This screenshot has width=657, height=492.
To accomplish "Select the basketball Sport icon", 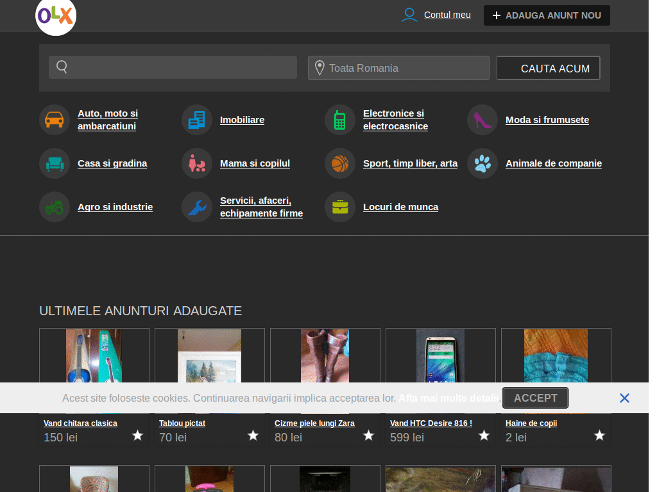I will coord(340,163).
